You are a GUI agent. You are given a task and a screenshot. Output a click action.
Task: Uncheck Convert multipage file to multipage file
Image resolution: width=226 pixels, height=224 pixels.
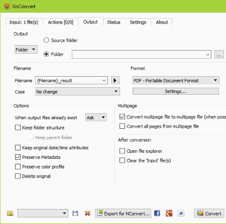[x=122, y=117]
